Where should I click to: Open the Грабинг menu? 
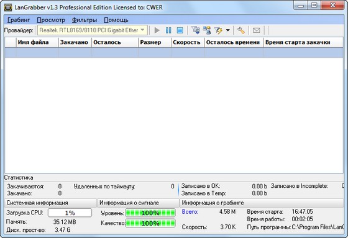(x=19, y=20)
